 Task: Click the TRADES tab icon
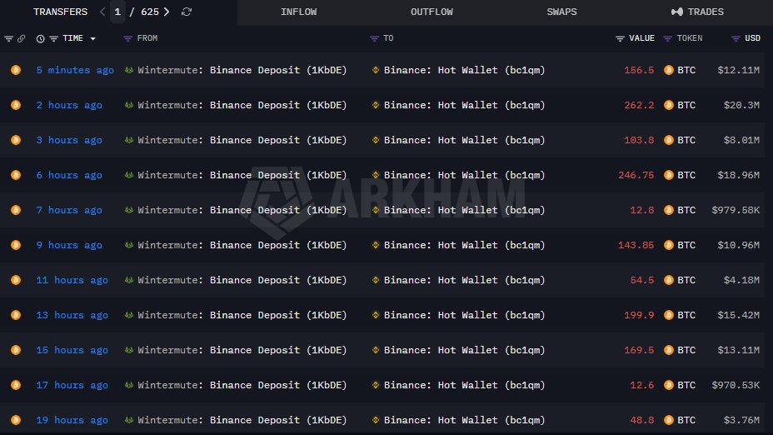tap(677, 12)
